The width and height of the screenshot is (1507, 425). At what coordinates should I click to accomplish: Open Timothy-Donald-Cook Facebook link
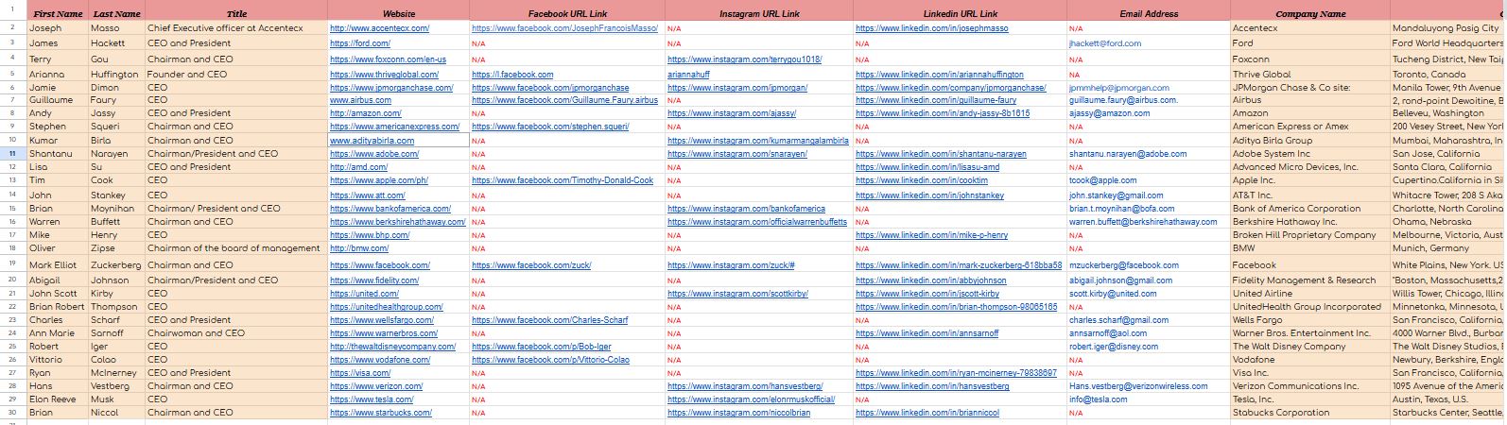pyautogui.click(x=563, y=180)
